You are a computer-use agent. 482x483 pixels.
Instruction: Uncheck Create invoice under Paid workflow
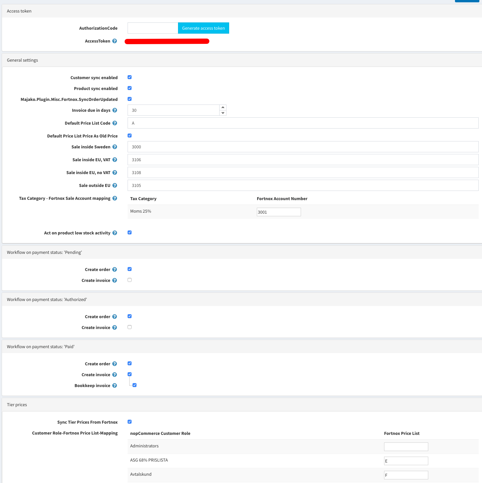tap(130, 374)
